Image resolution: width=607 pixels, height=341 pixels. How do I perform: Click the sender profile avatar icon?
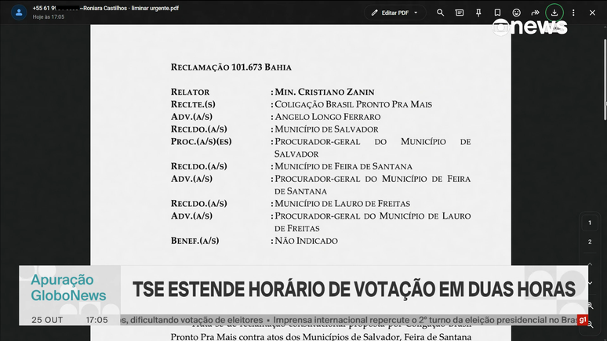[19, 13]
